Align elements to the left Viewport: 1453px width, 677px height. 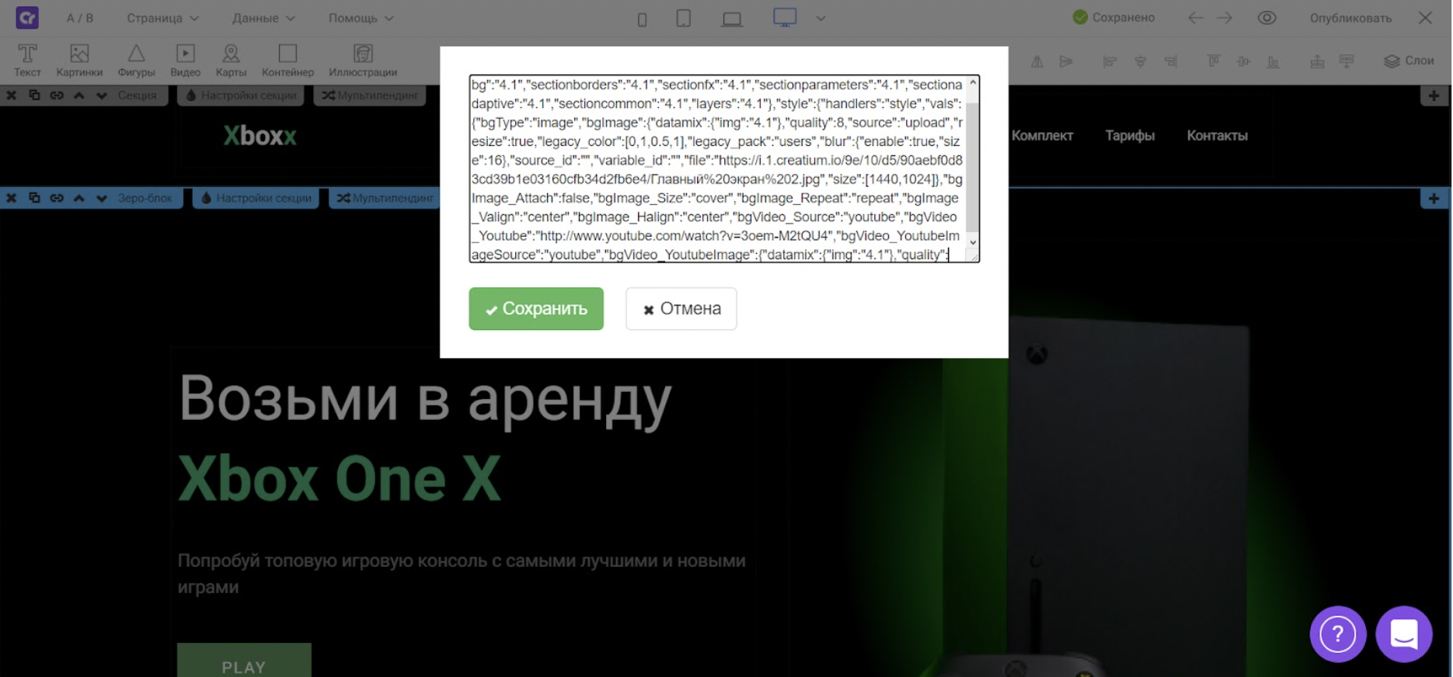(1110, 61)
